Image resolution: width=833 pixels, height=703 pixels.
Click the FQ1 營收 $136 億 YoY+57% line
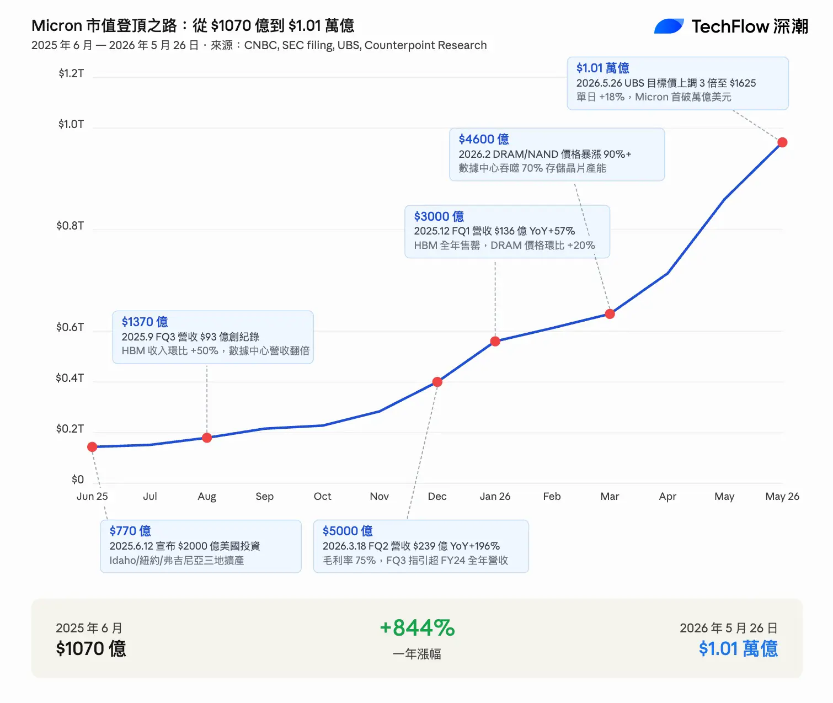point(495,231)
